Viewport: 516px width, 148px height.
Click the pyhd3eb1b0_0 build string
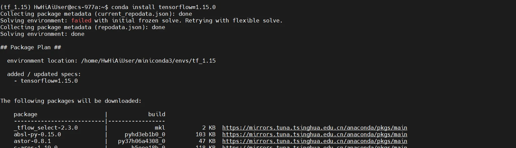[x=145, y=134]
